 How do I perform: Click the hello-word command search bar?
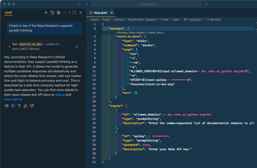pos(146,4)
